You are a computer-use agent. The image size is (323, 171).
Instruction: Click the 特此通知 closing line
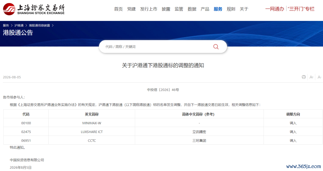18,147
